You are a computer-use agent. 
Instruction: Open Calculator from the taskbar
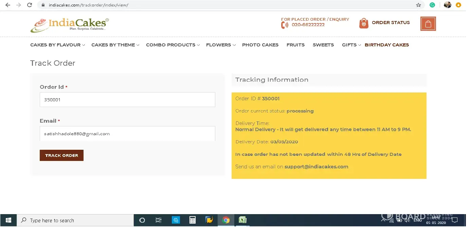[x=193, y=220]
